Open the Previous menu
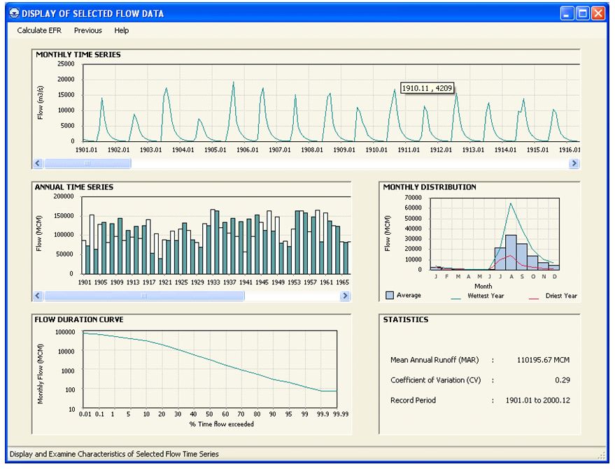 click(88, 31)
